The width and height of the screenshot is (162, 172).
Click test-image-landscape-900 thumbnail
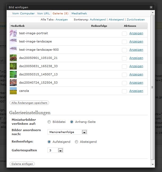(13, 50)
